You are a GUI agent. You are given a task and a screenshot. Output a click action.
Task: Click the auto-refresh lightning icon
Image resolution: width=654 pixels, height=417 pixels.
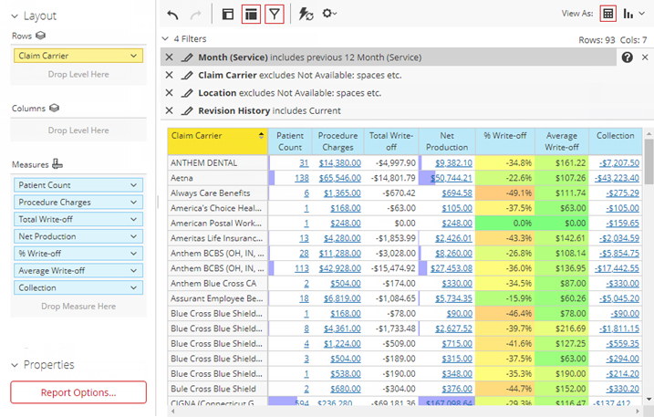(306, 14)
